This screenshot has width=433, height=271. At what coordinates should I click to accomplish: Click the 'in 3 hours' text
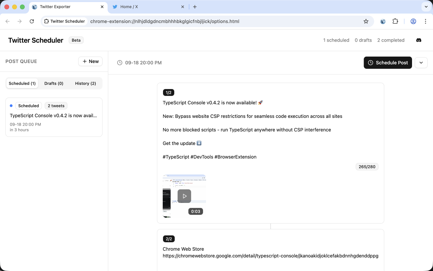pyautogui.click(x=19, y=130)
